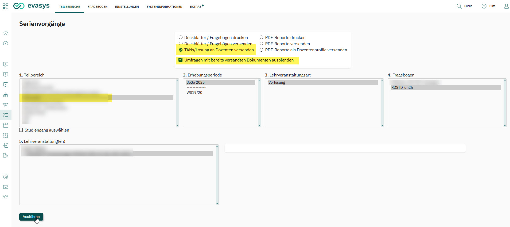The image size is (510, 227).
Task: Select SoSe 2025 in Erhebungsperiode list
Action: pyautogui.click(x=221, y=82)
